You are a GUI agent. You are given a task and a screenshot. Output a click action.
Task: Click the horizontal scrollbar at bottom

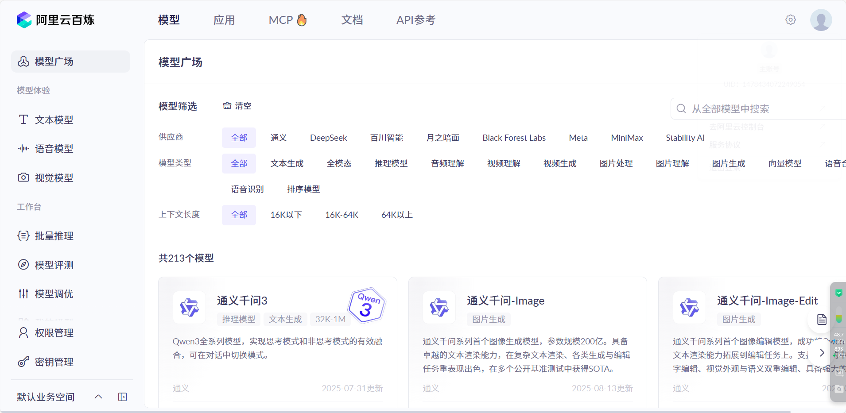(x=395, y=411)
